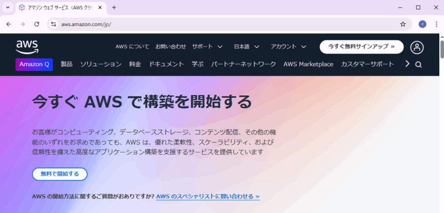Image resolution: width=444 pixels, height=213 pixels.
Task: Reload the page using the refresh icon
Action: click(x=36, y=24)
